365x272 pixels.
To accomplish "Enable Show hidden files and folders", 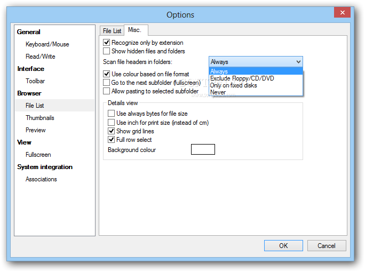I will click(x=107, y=51).
